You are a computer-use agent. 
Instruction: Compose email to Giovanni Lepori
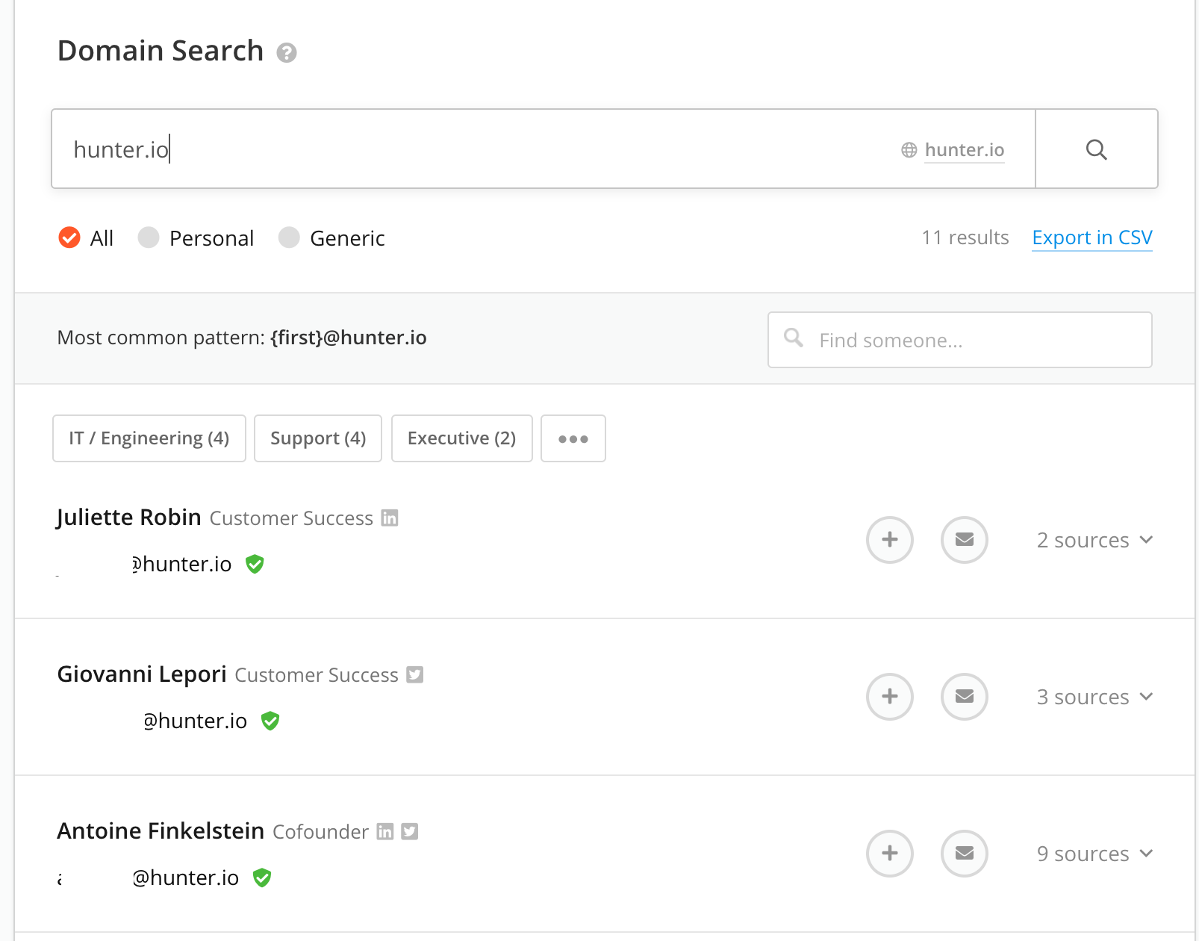click(965, 696)
